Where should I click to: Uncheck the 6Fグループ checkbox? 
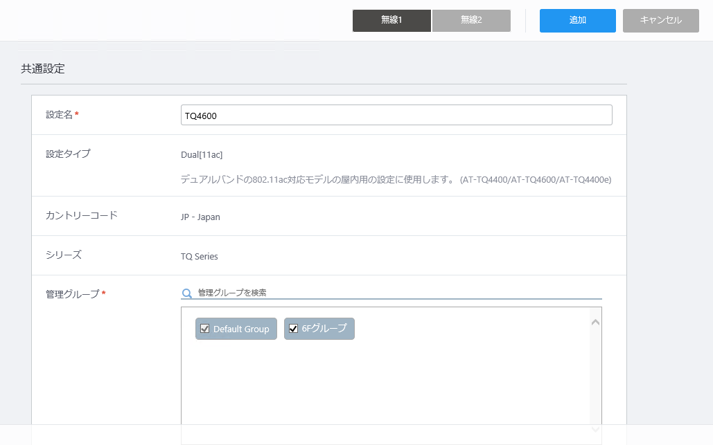click(x=293, y=329)
